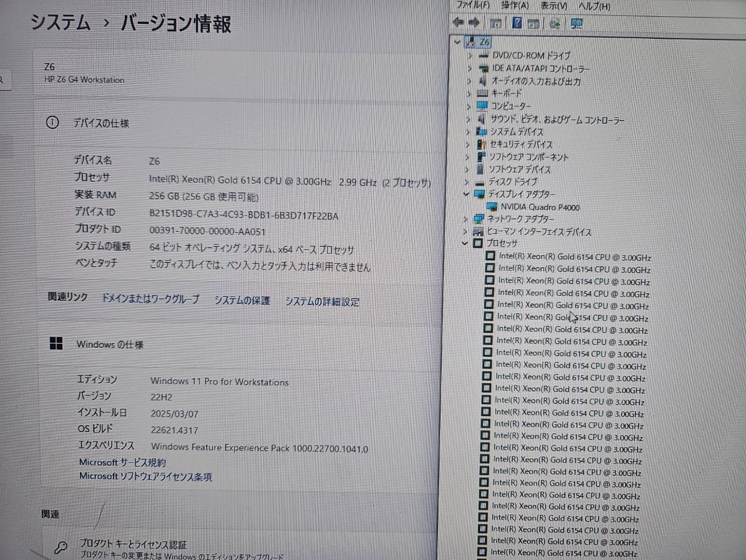Expand the DVD/CD-ROM ドライブ chevron
This screenshot has height=560, width=746.
pos(470,55)
